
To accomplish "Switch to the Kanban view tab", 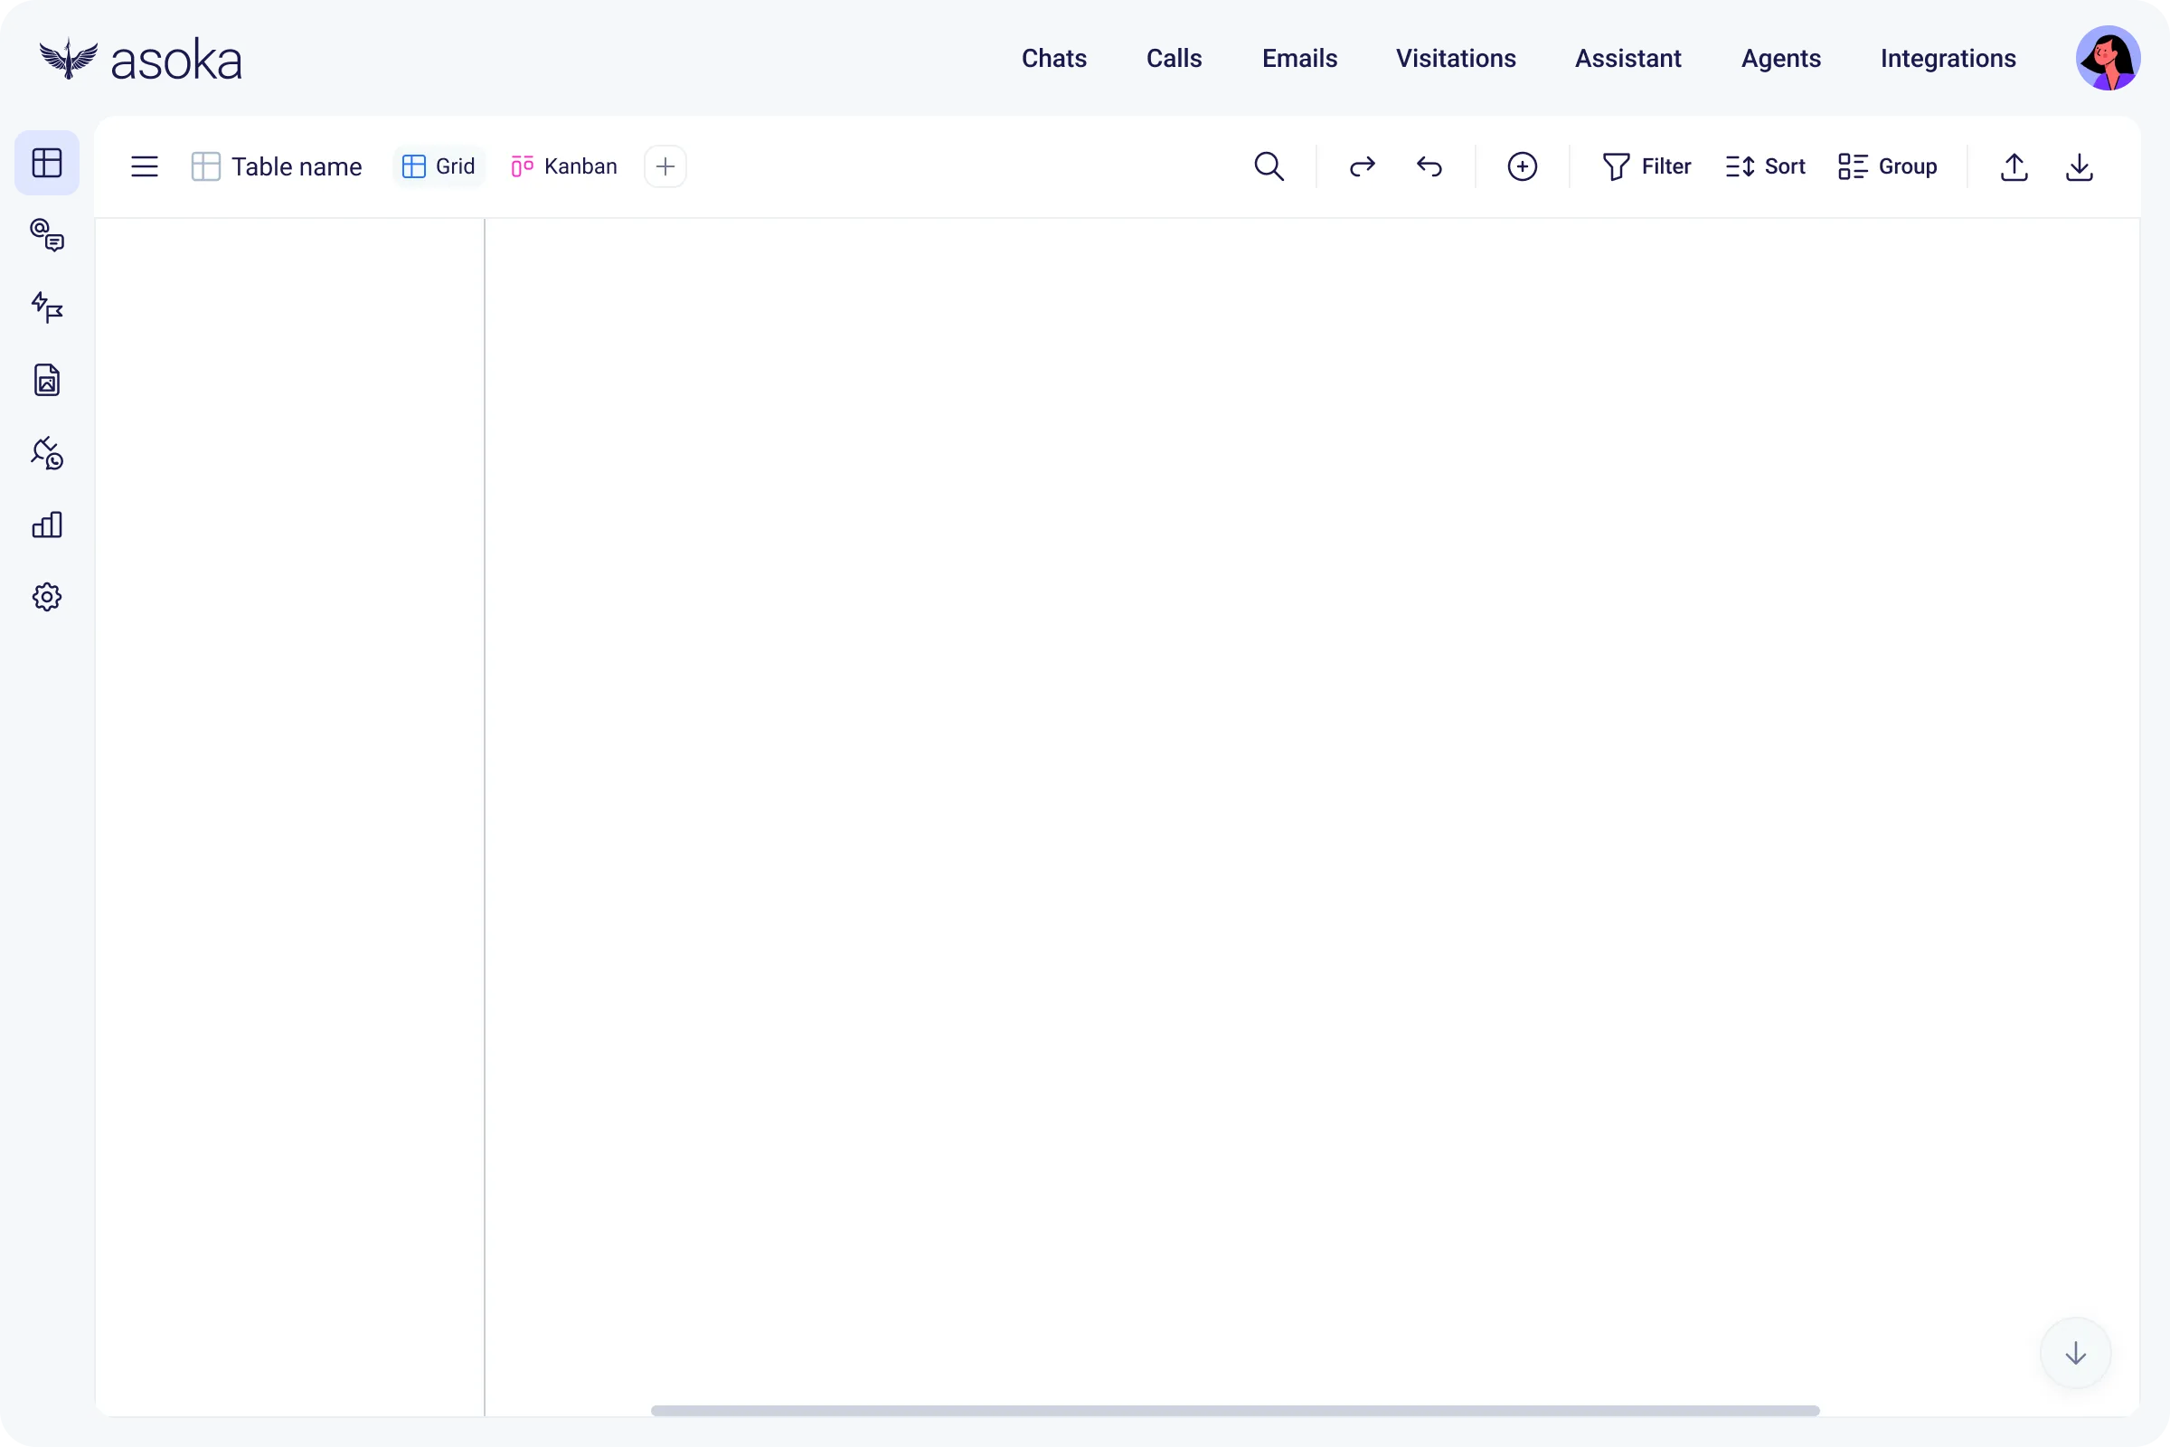I will pyautogui.click(x=563, y=166).
